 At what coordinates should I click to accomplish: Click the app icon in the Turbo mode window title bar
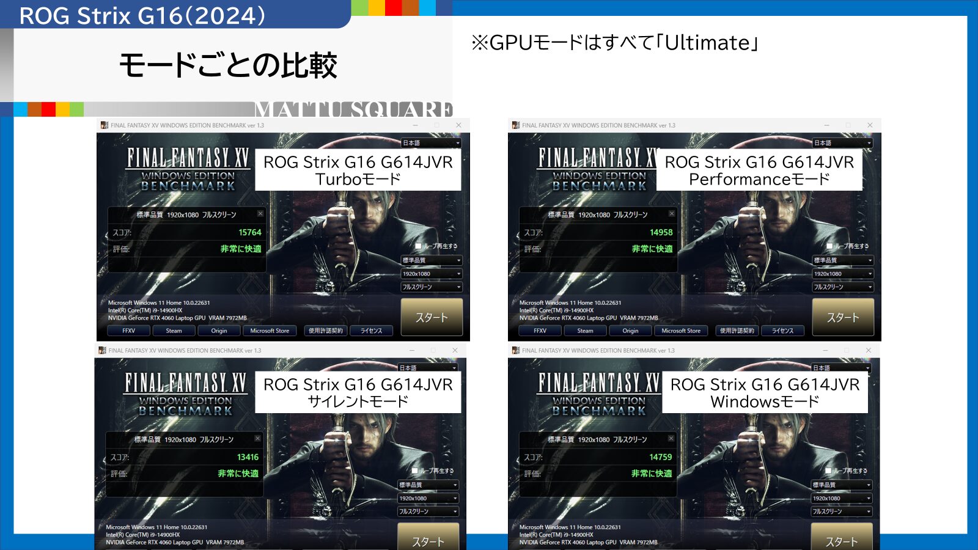(x=105, y=125)
